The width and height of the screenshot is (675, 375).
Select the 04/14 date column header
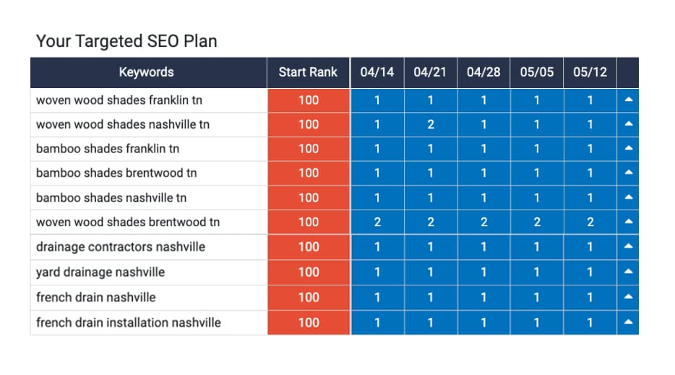coord(377,72)
